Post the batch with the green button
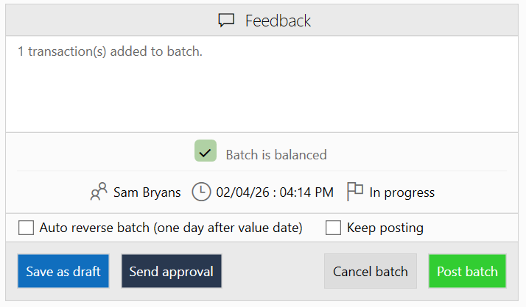The height and width of the screenshot is (307, 526). tap(467, 272)
